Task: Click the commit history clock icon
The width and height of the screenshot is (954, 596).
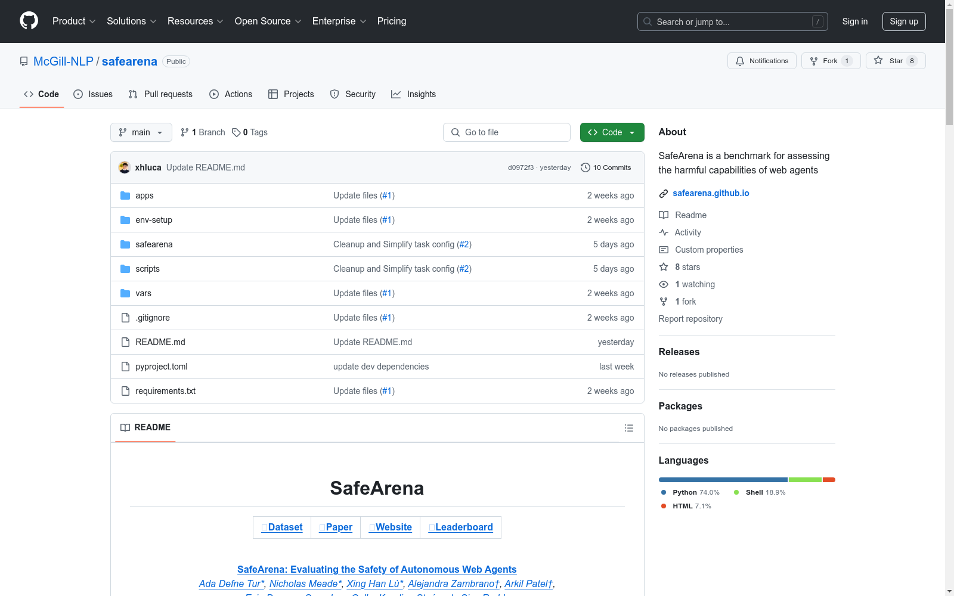Action: [x=586, y=167]
